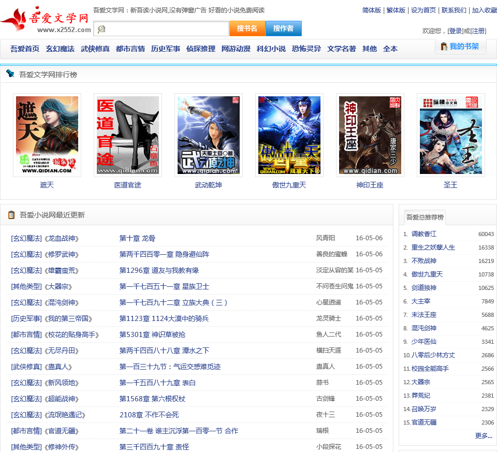Open chapter 第1296章 道友与我教有缘
This screenshot has width=497, height=452.
pos(159,270)
